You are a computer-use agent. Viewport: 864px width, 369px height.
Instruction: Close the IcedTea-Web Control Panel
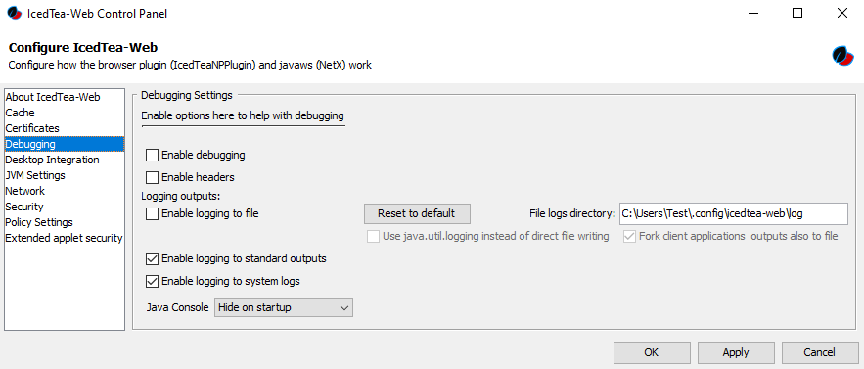(x=841, y=14)
